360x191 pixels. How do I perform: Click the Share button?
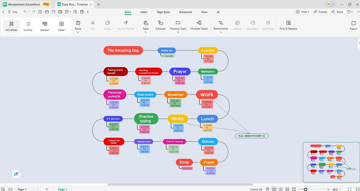coord(337,12)
